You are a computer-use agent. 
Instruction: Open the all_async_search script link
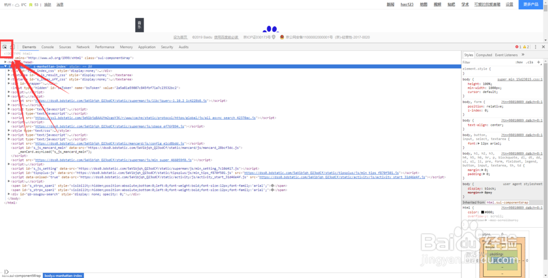[x=145, y=118]
